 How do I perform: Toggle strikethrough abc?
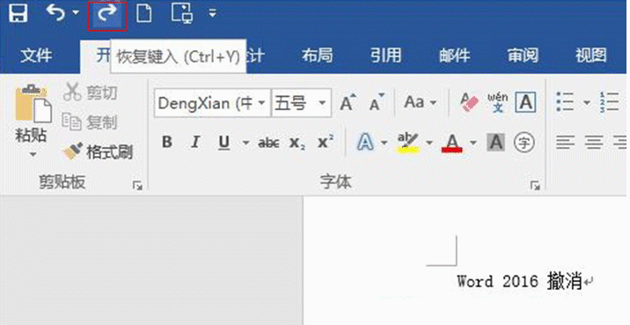[x=268, y=143]
